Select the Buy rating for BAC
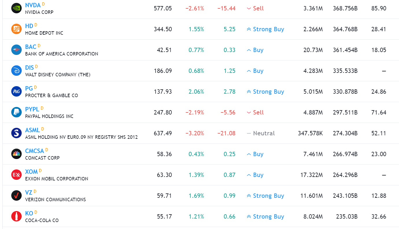Viewport: 399px width, 229px height. point(255,50)
